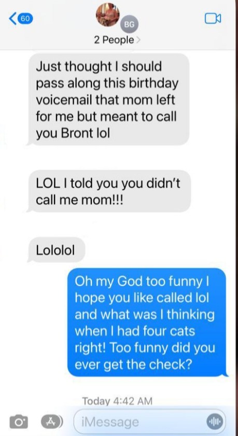The width and height of the screenshot is (238, 436).
Task: Tap the unread count badge showing 60
Action: coord(25,19)
